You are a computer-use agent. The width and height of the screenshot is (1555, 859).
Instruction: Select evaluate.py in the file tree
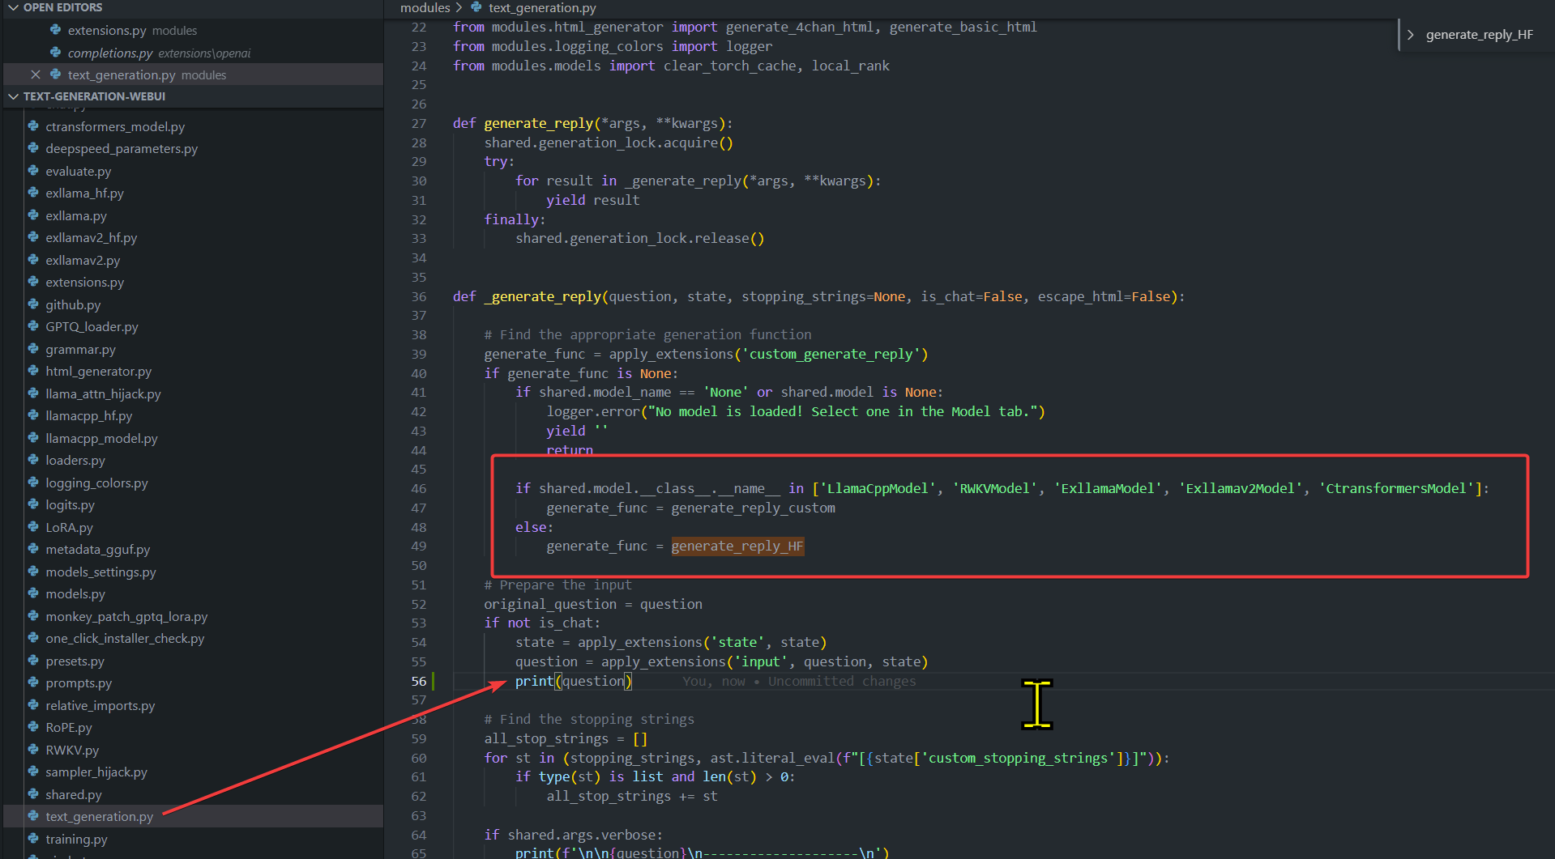point(79,171)
